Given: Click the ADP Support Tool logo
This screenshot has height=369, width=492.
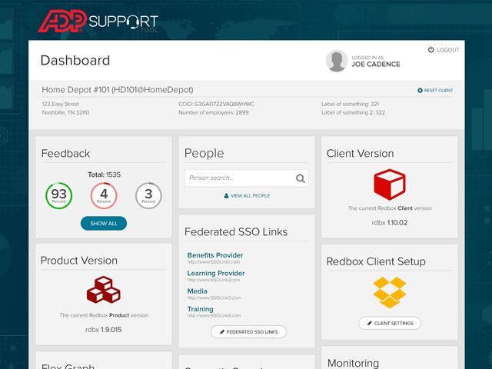Looking at the screenshot, I should pyautogui.click(x=98, y=22).
